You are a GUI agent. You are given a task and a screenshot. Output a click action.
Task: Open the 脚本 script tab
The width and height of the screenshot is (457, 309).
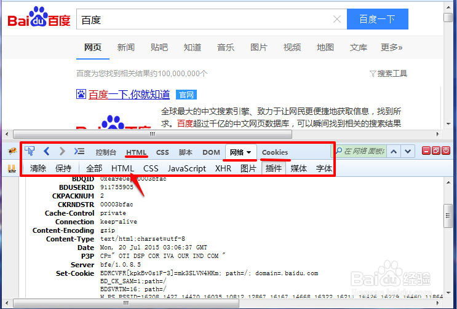pos(186,152)
